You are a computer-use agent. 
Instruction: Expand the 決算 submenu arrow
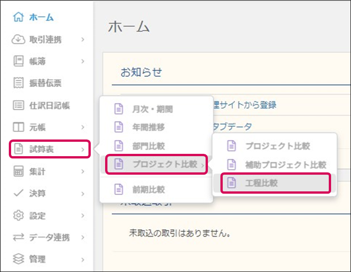[83, 194]
